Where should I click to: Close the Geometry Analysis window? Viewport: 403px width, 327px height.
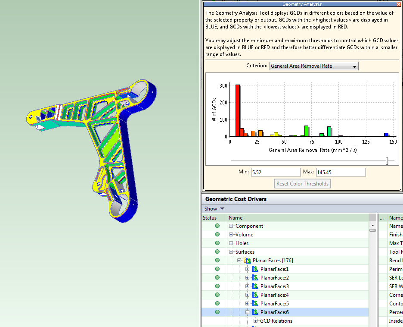pyautogui.click(x=398, y=4)
